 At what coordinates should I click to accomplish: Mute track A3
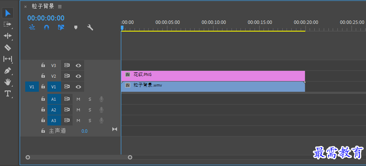coord(79,120)
